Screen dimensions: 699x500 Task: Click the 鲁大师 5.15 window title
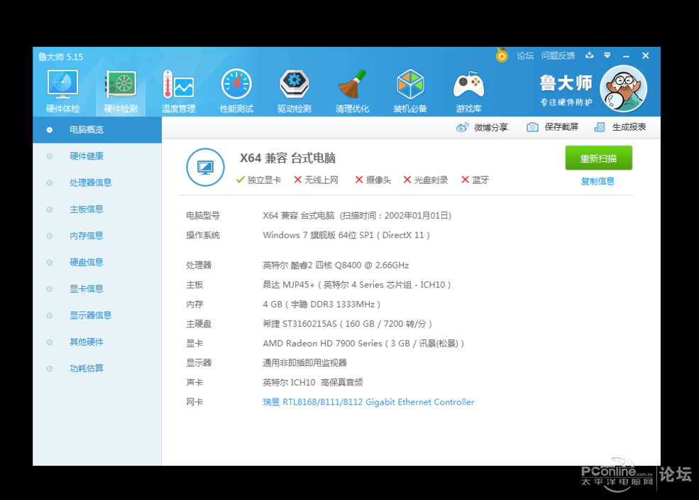point(60,57)
